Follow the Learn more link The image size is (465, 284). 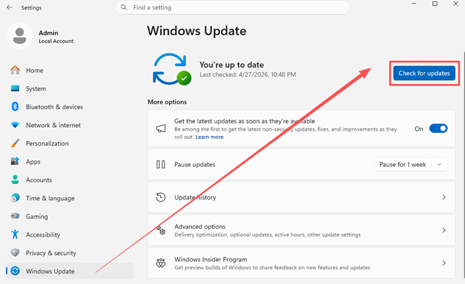tap(210, 137)
